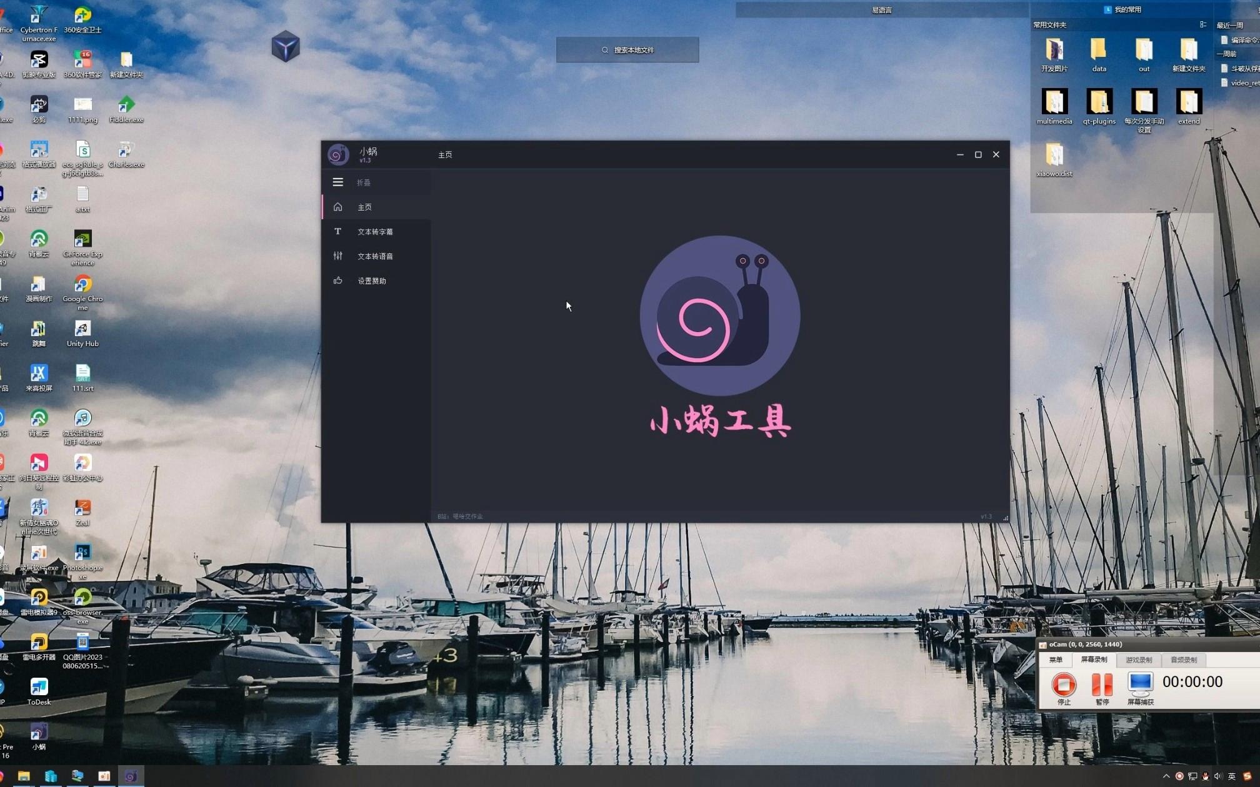1260x787 pixels.
Task: Select the 111.srt desktop file
Action: [x=82, y=378]
